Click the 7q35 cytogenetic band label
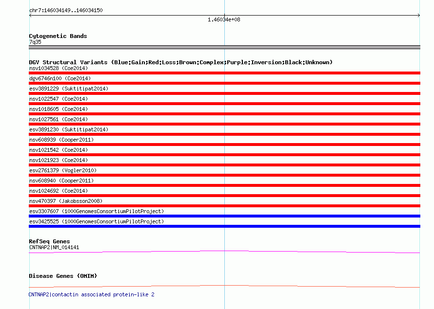 point(35,42)
